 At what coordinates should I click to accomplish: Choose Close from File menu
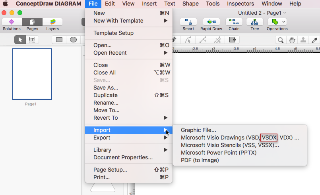pos(129,65)
